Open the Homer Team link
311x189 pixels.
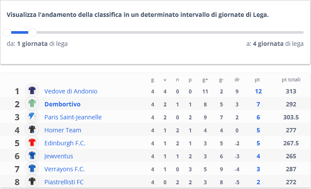(63, 130)
